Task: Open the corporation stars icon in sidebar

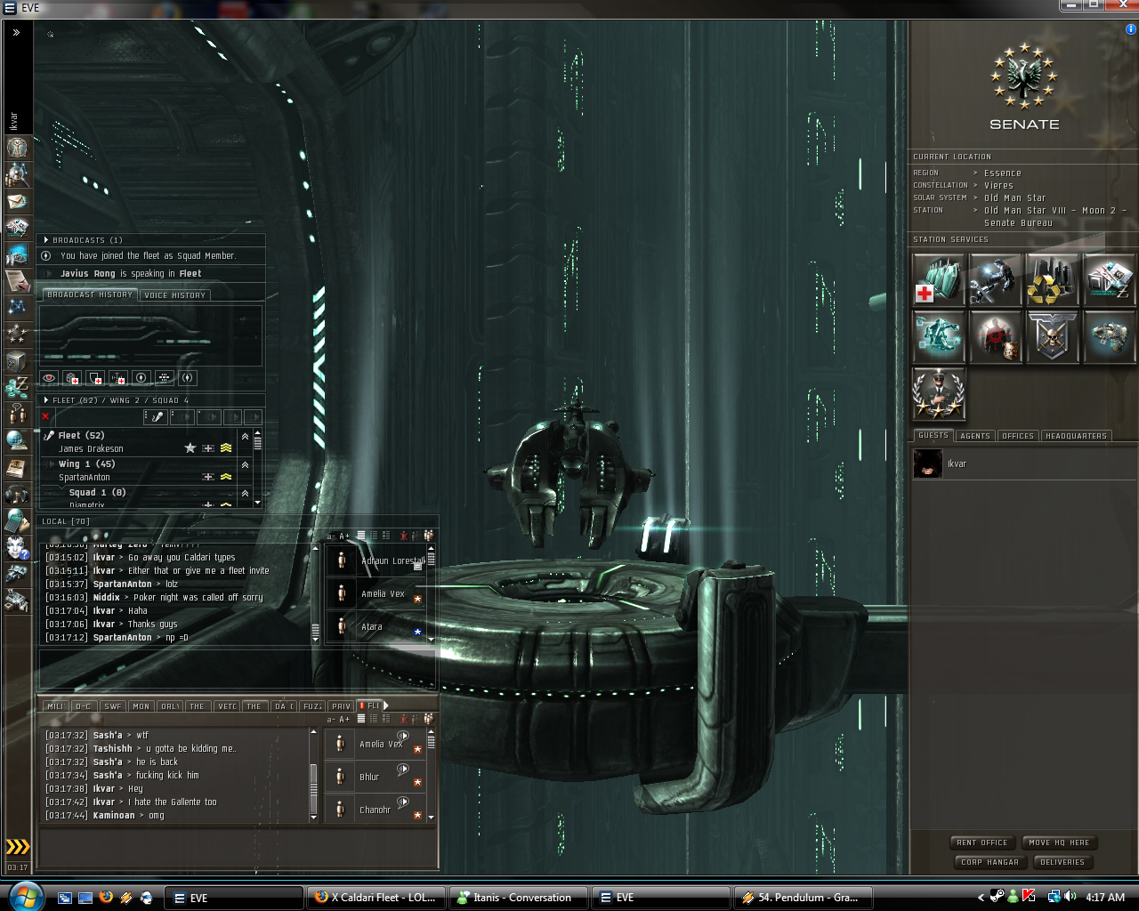Action: pos(17,335)
